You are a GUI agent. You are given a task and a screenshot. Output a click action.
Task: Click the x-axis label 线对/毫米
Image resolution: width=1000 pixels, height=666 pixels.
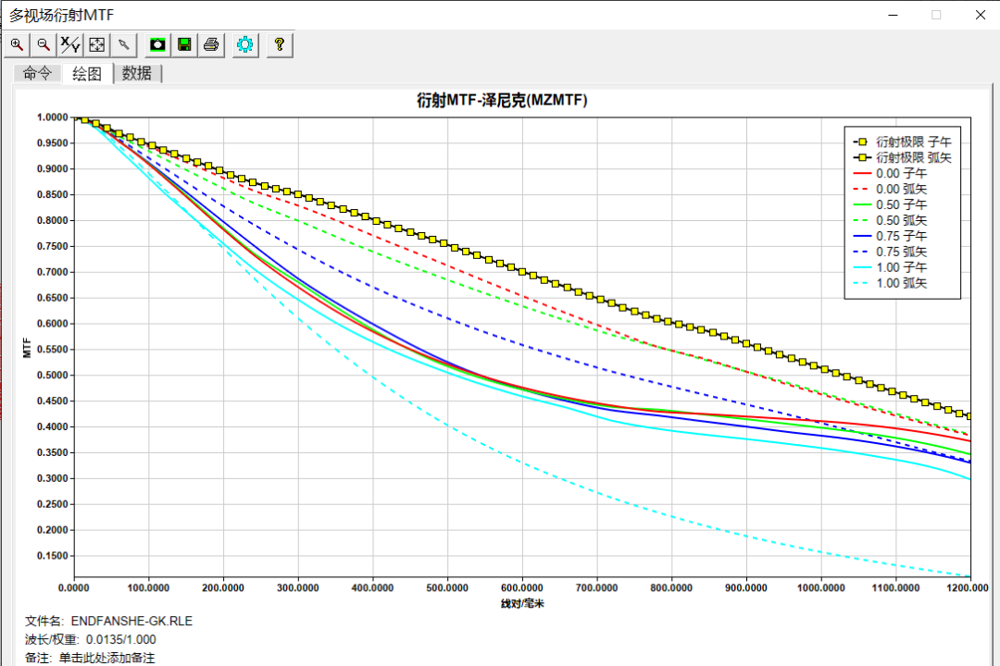(522, 603)
